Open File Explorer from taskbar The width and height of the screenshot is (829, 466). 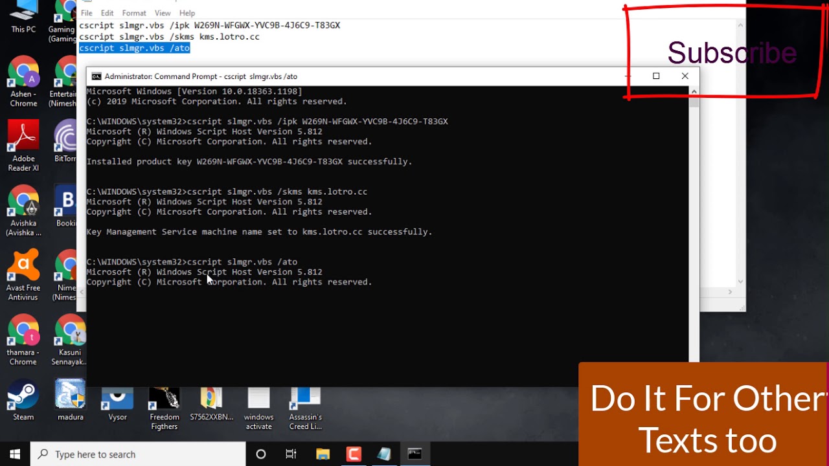point(323,454)
